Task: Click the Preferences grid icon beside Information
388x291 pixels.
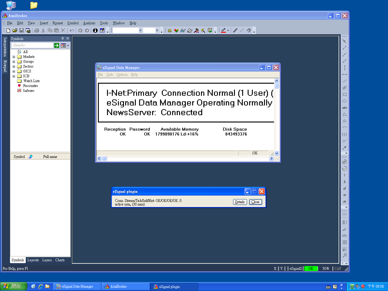Action: [102, 30]
